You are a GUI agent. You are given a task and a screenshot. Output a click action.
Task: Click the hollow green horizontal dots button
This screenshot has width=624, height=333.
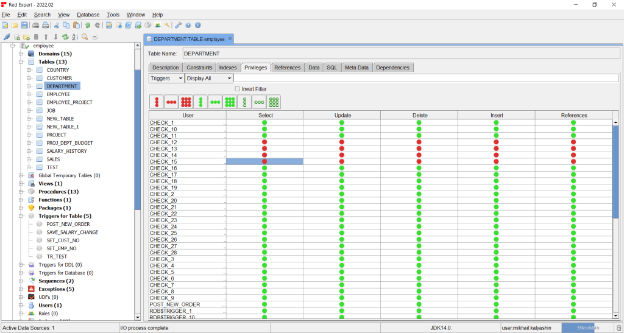point(259,102)
